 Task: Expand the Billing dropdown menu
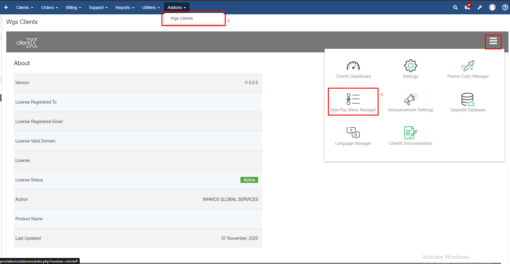73,7
